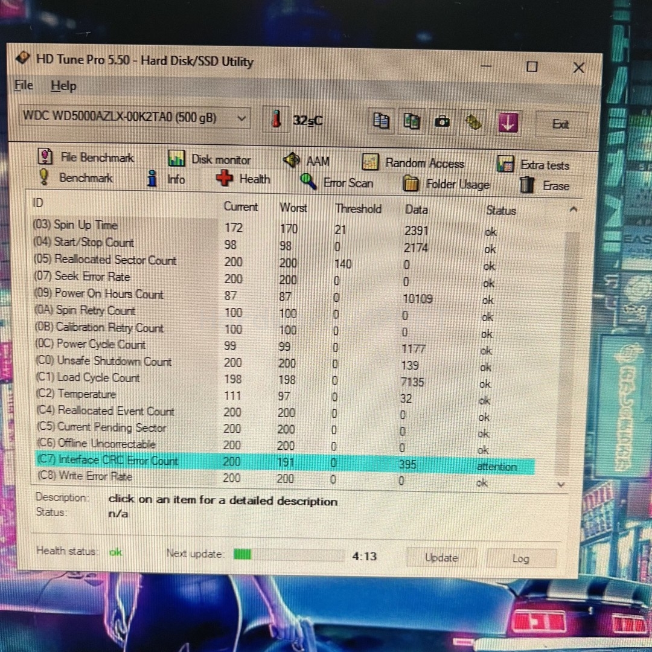This screenshot has width=652, height=652.
Task: Select the (09) Power On Hours Count row
Action: coord(264,296)
